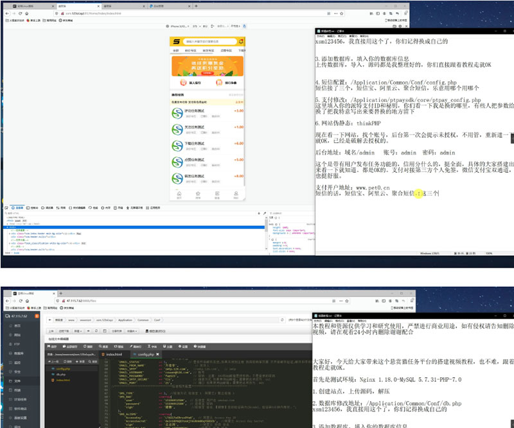Tap the star icon in mobile bottom navigation

pyautogui.click(x=198, y=194)
